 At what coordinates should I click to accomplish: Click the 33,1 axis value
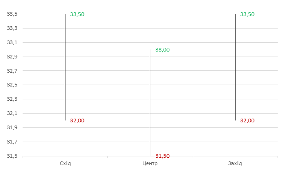tap(12, 42)
